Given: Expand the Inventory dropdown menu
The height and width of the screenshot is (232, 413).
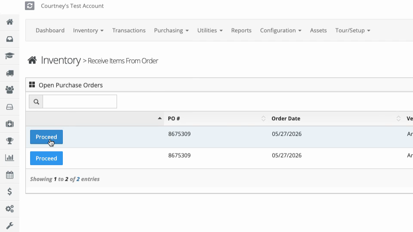Looking at the screenshot, I should tap(88, 31).
